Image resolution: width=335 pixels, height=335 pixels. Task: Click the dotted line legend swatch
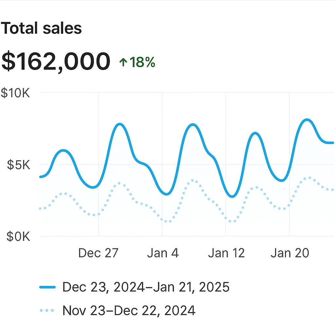pos(48,310)
